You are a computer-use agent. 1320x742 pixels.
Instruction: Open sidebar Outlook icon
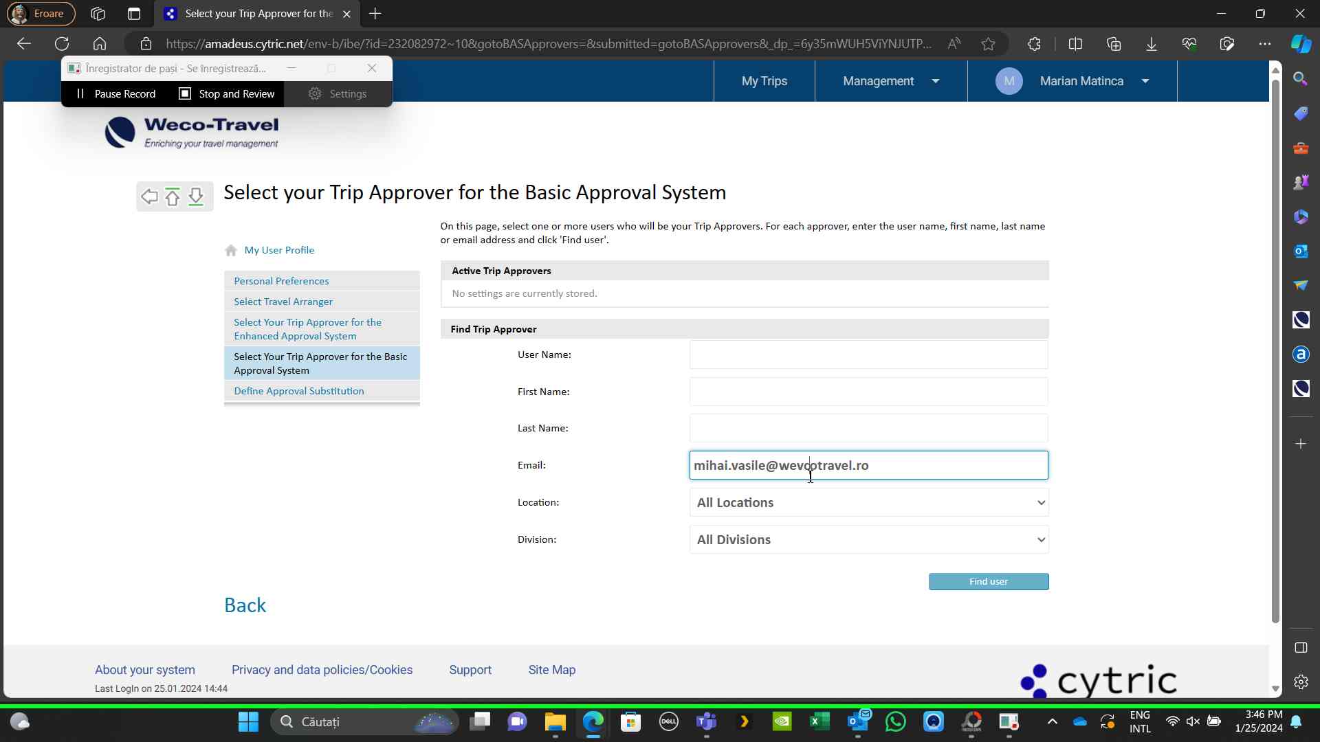(1300, 251)
